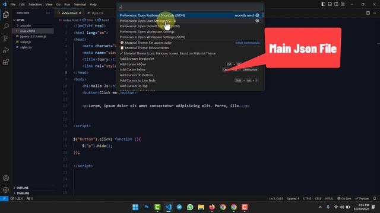Open the Source Control view

point(6,38)
